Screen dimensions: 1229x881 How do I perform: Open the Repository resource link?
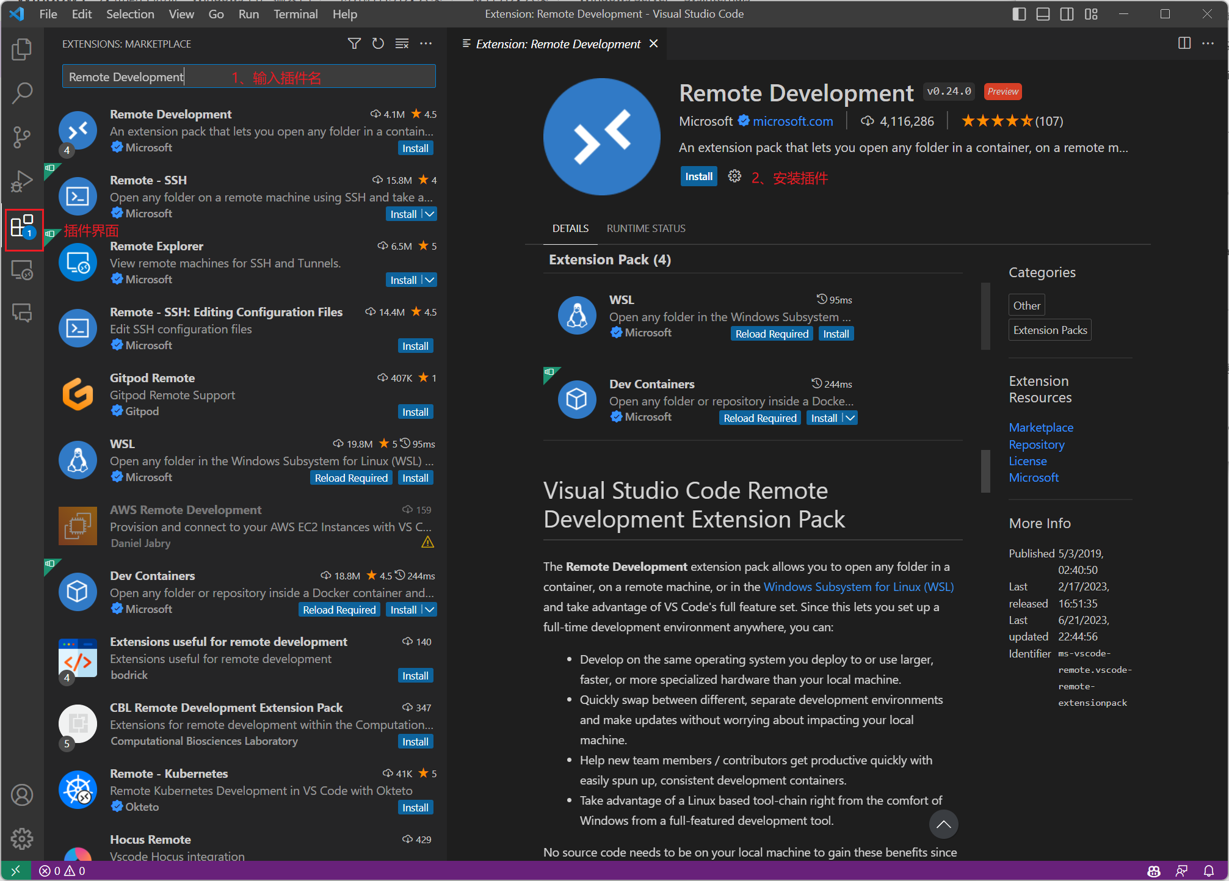(1037, 444)
